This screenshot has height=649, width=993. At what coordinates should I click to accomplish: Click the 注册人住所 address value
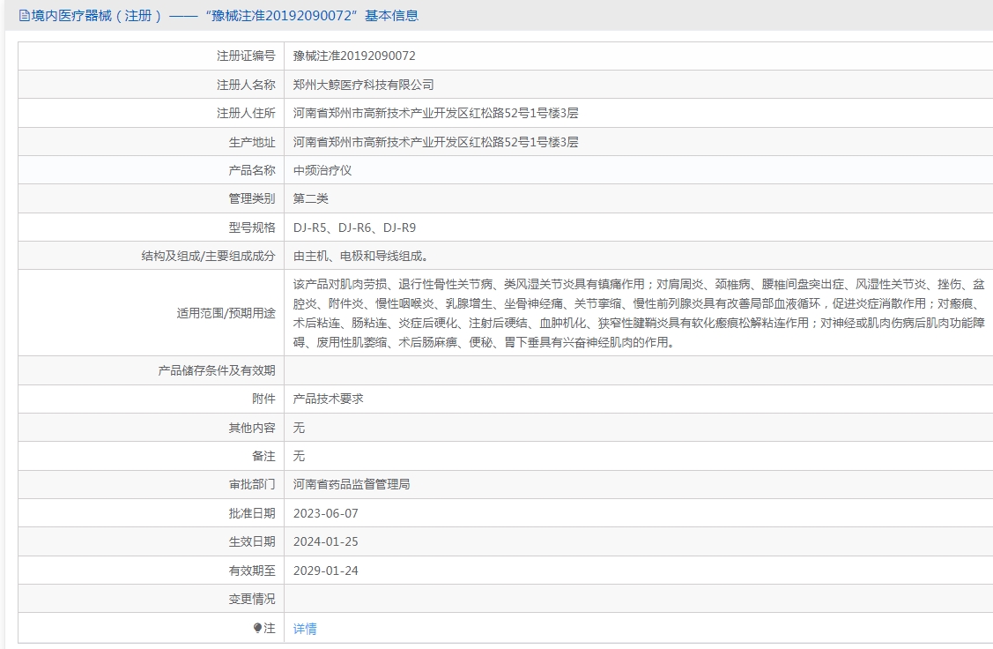point(435,113)
